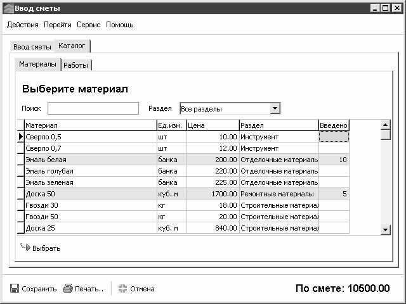This screenshot has width=406, height=304.
Task: Click the floppy disk Save icon
Action: click(15, 288)
